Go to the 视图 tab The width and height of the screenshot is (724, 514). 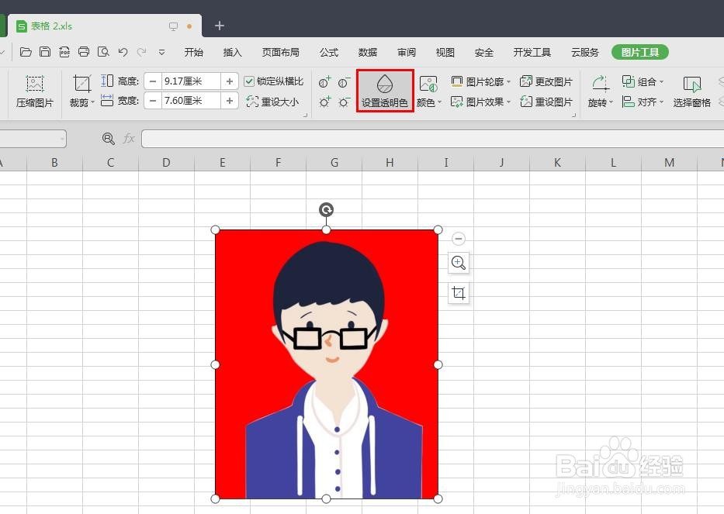[x=445, y=53]
